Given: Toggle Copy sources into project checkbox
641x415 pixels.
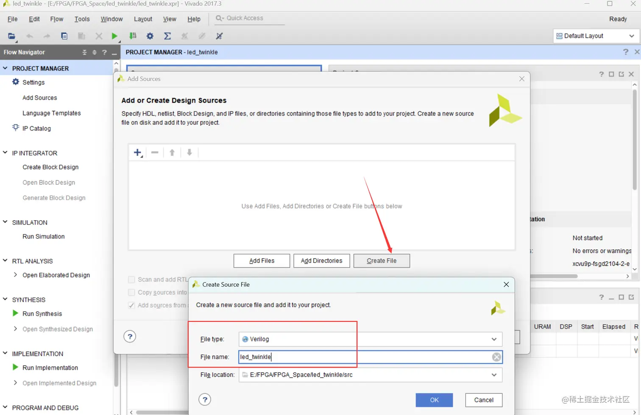Looking at the screenshot, I should pos(131,292).
